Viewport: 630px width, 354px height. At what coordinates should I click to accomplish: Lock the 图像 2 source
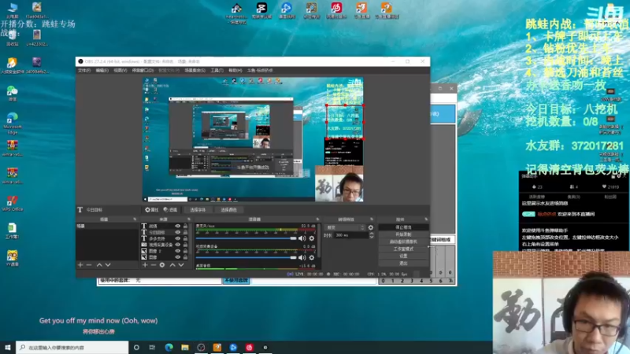tap(185, 251)
